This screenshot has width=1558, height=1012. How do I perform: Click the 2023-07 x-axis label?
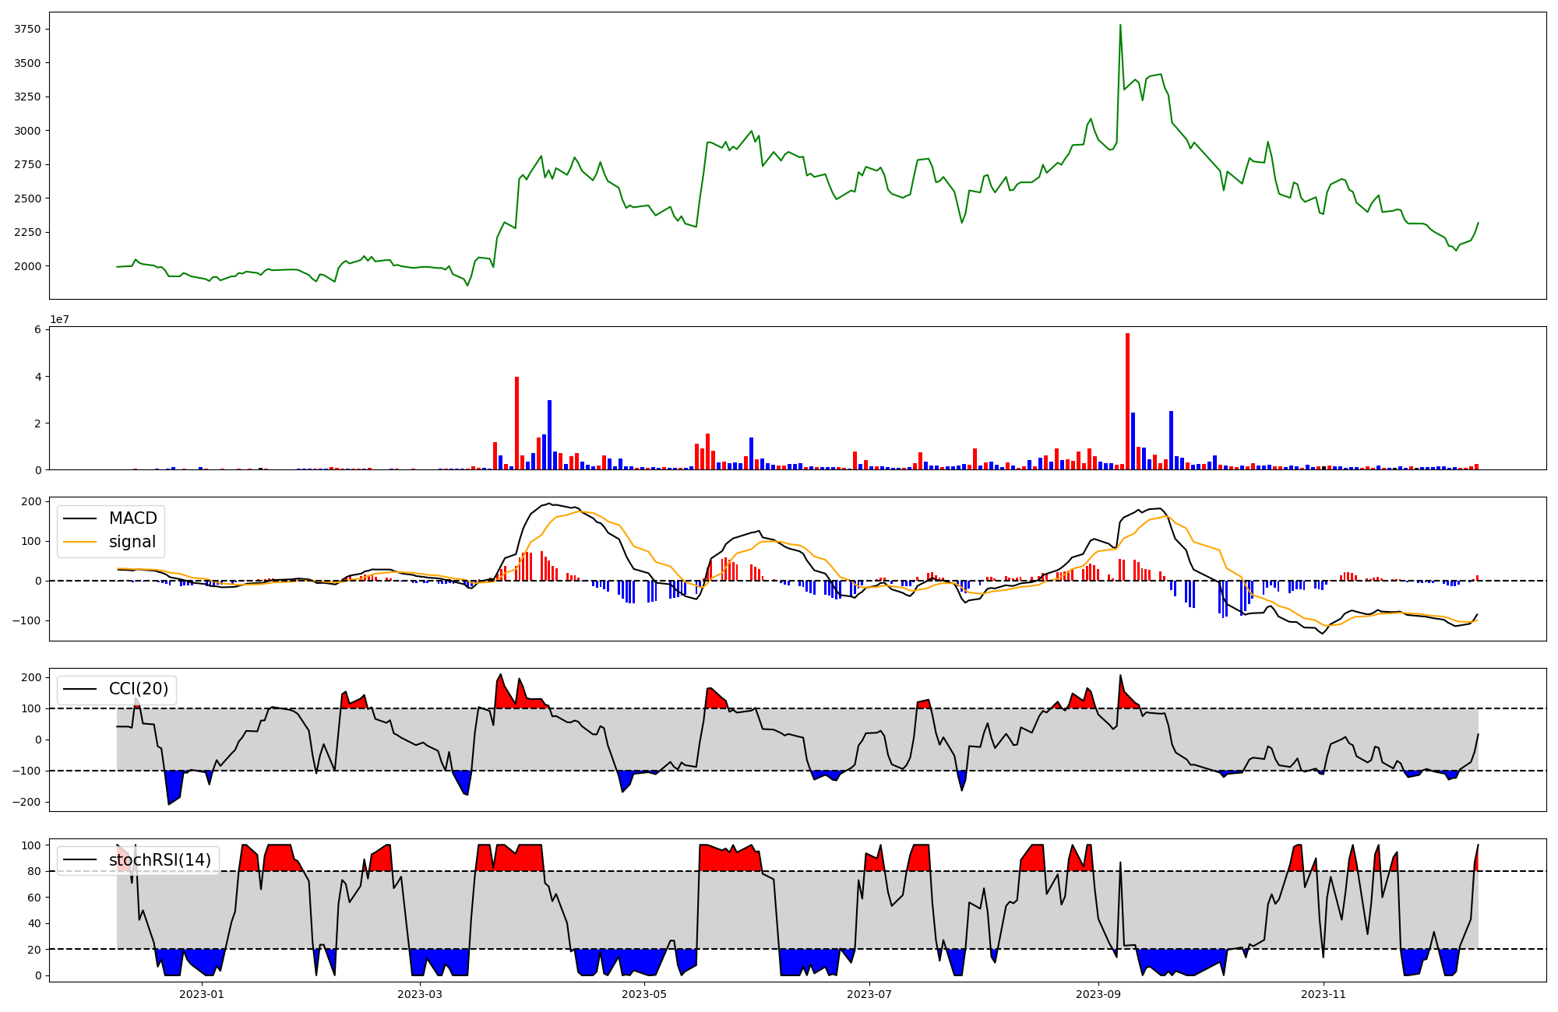coord(869,994)
